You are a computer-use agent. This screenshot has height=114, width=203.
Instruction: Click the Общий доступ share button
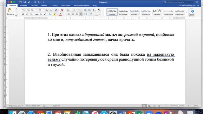click(x=187, y=6)
